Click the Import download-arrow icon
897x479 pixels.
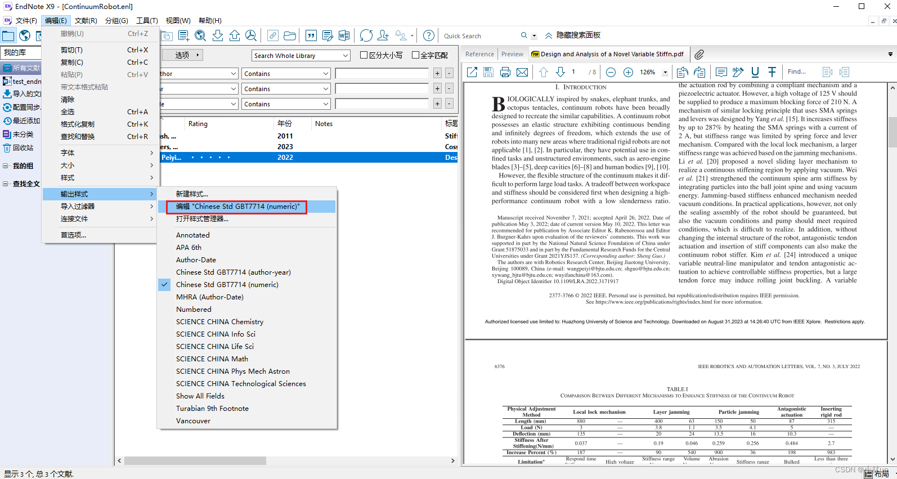(218, 35)
